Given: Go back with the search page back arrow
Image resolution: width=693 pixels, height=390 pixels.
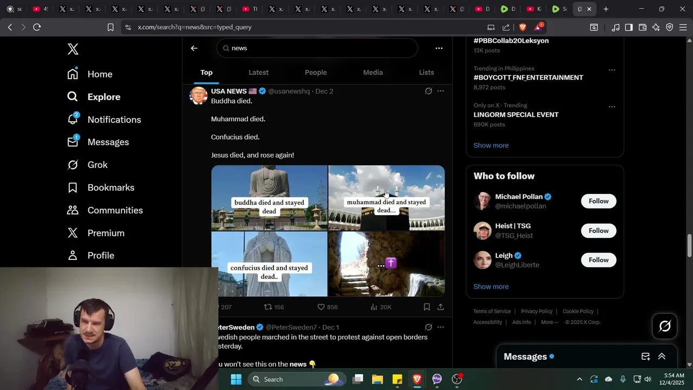Looking at the screenshot, I should coord(194,48).
